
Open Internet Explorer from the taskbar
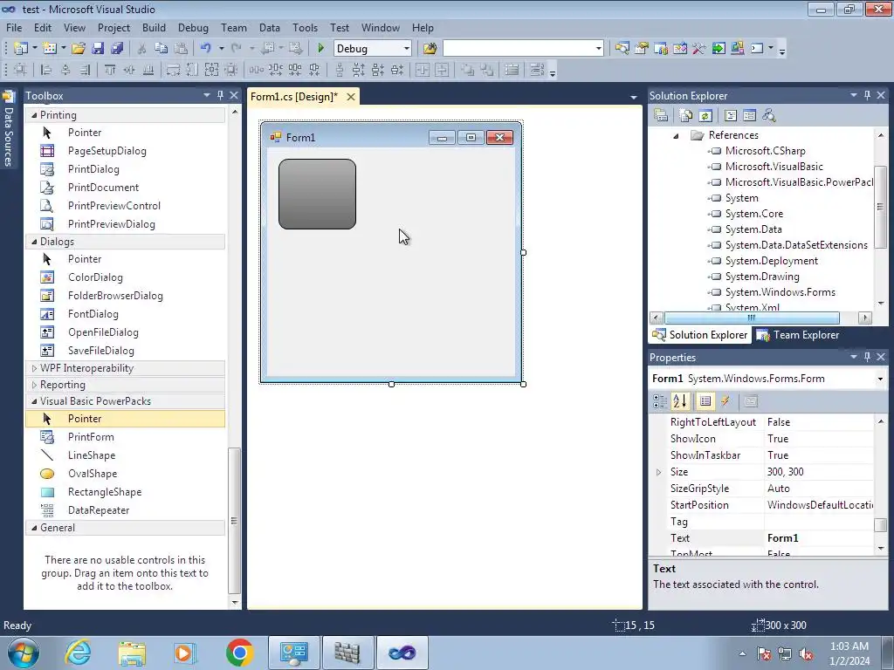78,653
